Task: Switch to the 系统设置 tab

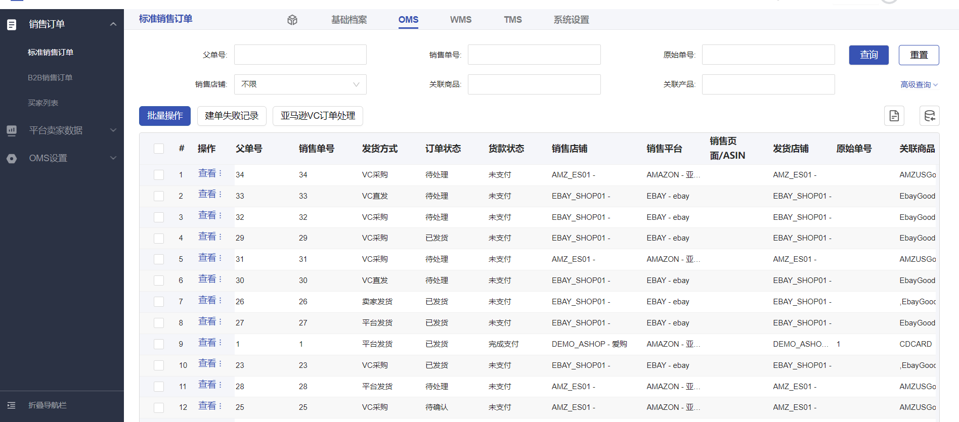Action: 571,20
